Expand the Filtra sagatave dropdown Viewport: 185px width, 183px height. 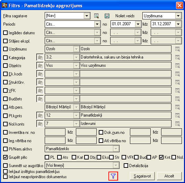pyautogui.click(x=87, y=16)
